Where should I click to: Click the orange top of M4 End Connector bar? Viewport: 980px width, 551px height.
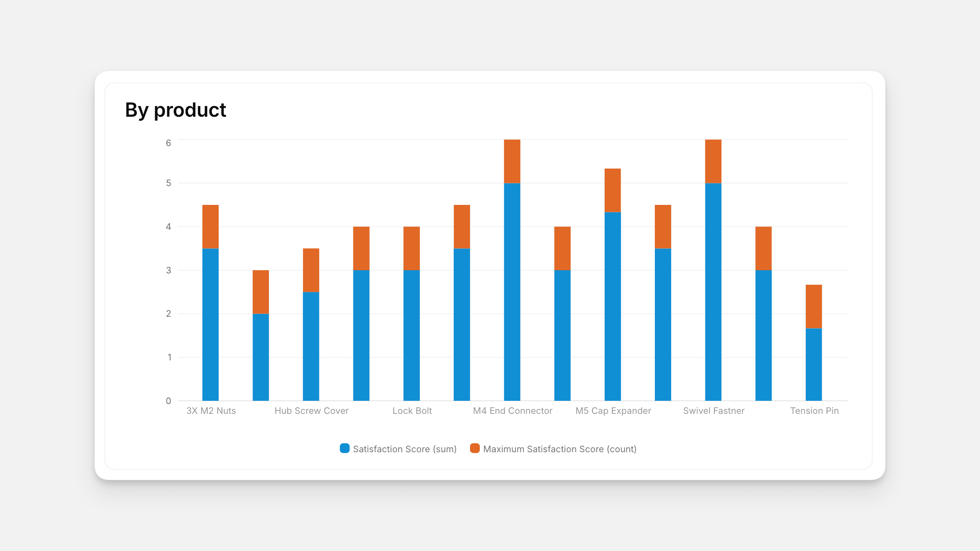point(512,161)
